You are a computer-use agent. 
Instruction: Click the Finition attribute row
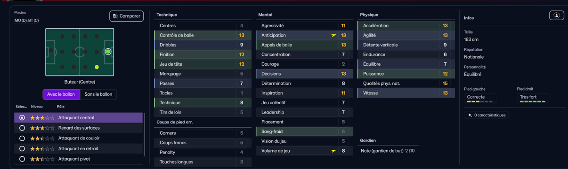(202, 54)
